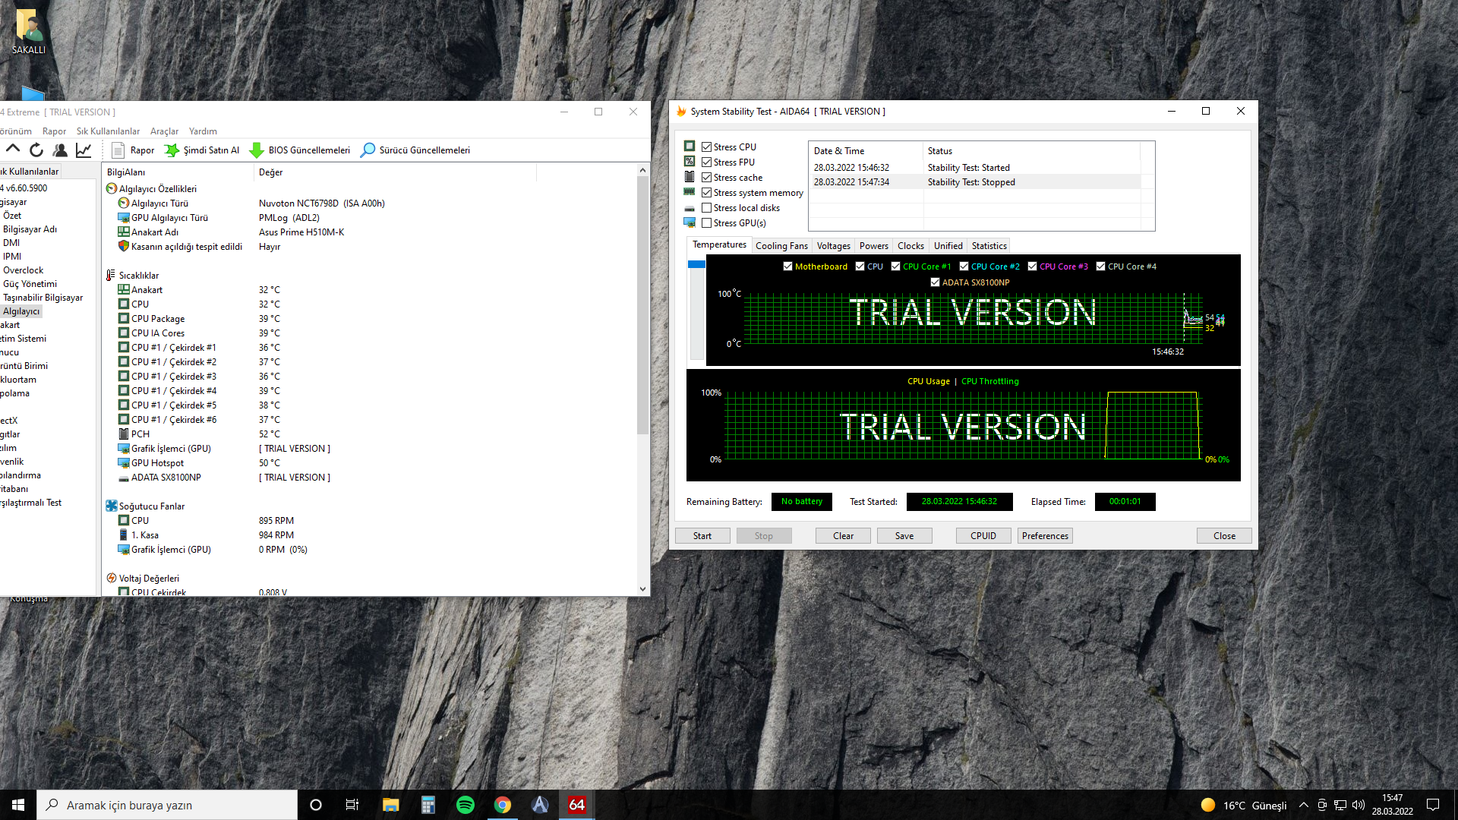Open Task View on the taskbar

click(x=352, y=805)
